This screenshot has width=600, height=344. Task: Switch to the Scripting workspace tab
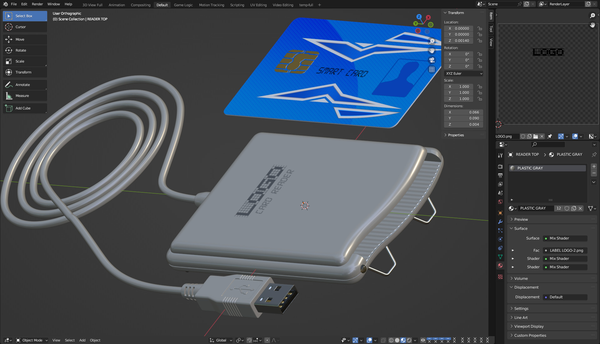pyautogui.click(x=237, y=5)
